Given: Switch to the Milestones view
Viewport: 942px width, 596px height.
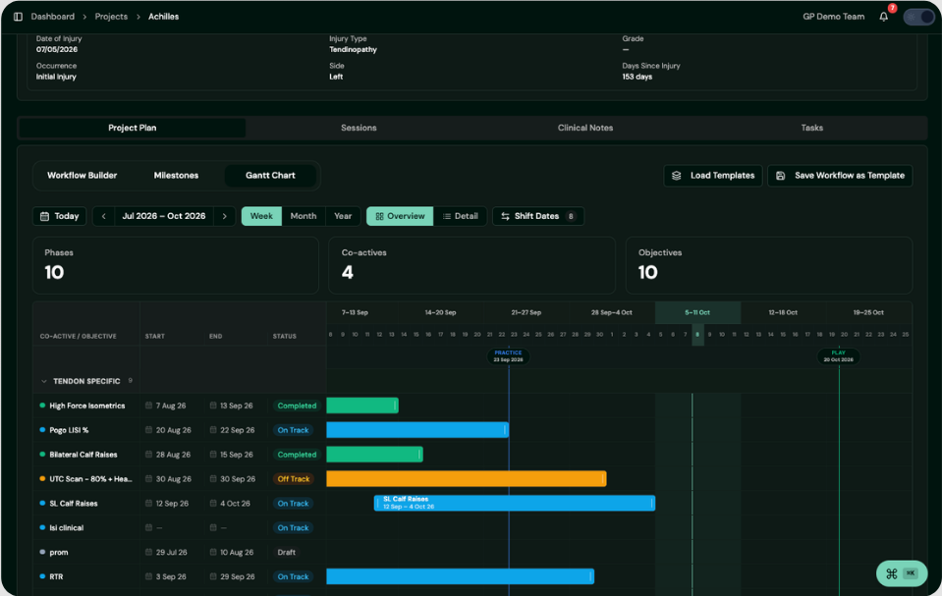Looking at the screenshot, I should coord(176,176).
